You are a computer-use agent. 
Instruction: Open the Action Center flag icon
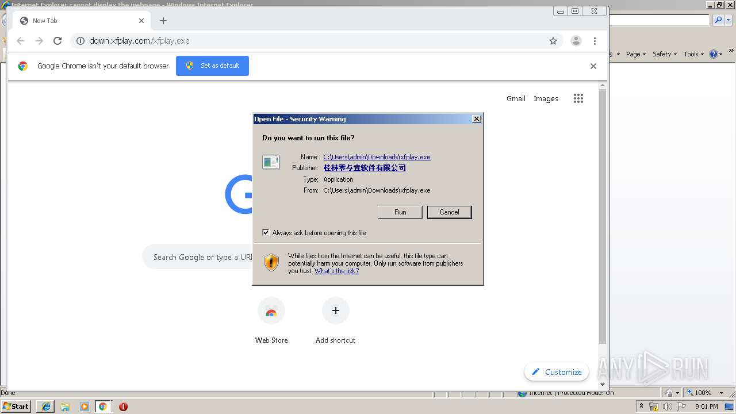[x=682, y=407]
